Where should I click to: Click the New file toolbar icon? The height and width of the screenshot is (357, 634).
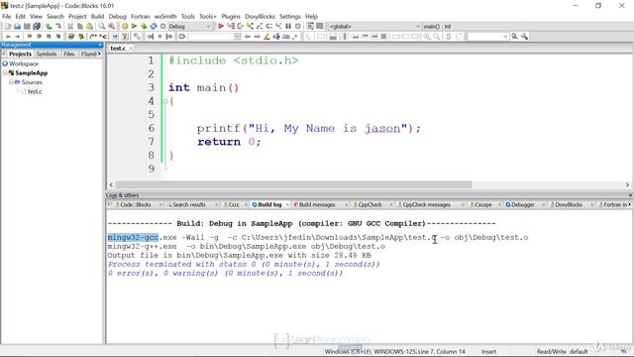coord(8,27)
